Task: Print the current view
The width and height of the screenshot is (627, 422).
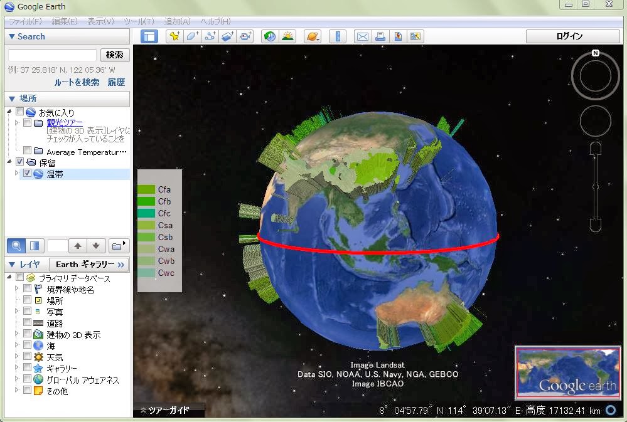Action: (380, 36)
